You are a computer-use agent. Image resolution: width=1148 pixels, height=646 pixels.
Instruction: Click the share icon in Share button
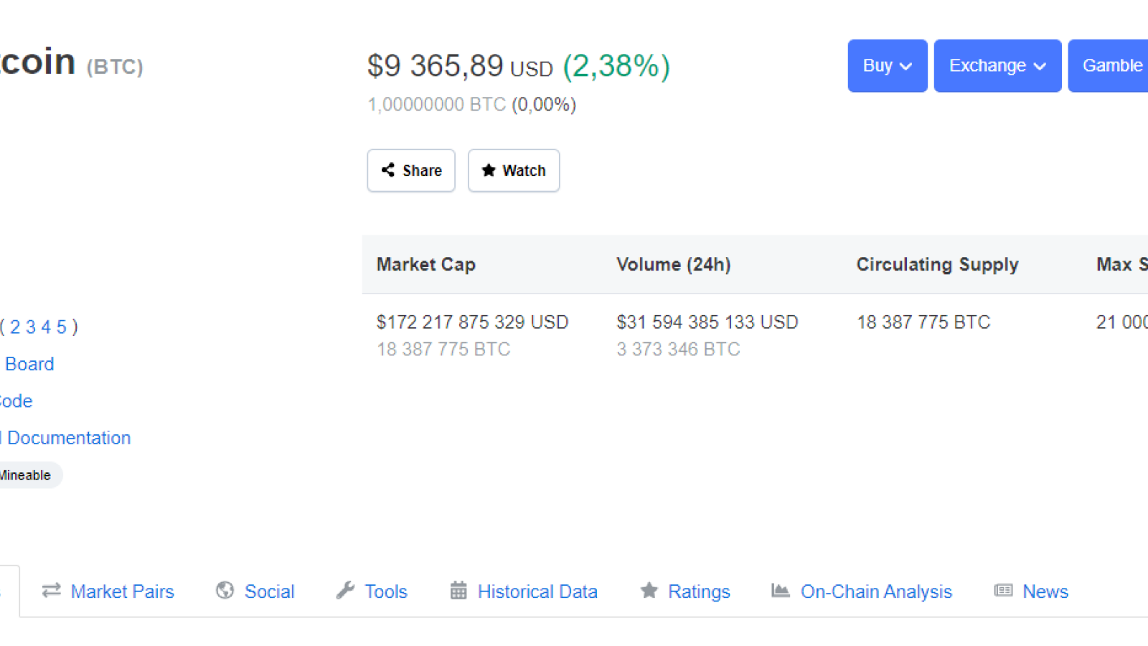[x=388, y=169]
